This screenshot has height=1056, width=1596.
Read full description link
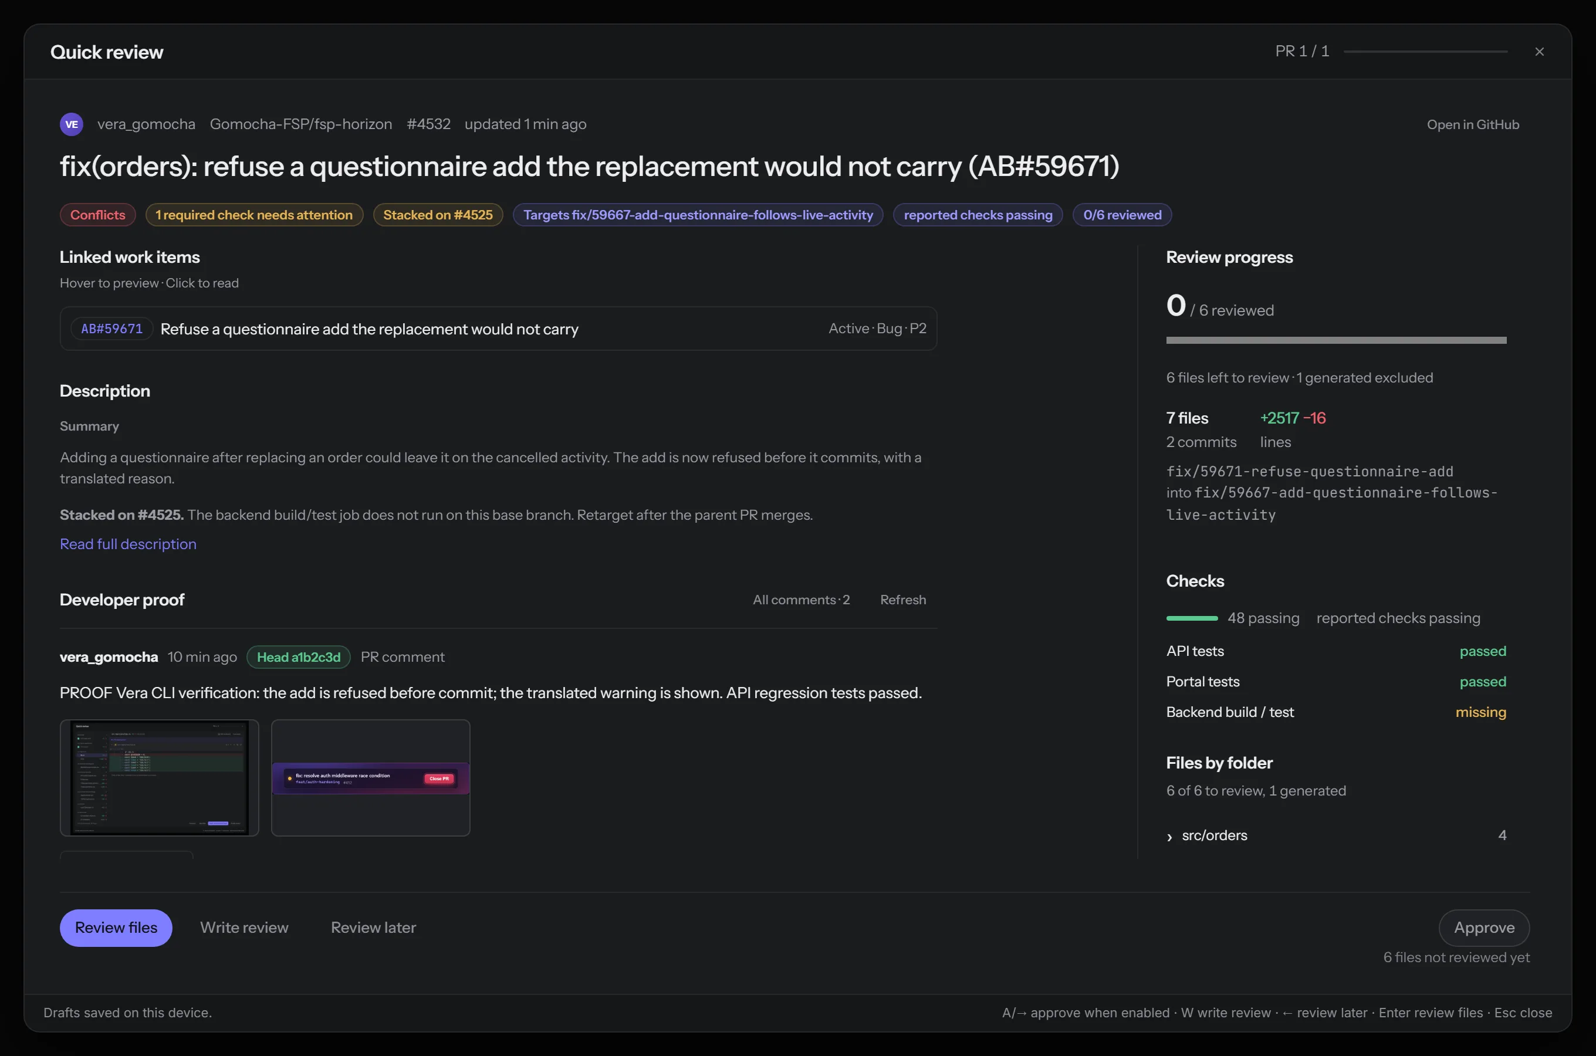[128, 544]
